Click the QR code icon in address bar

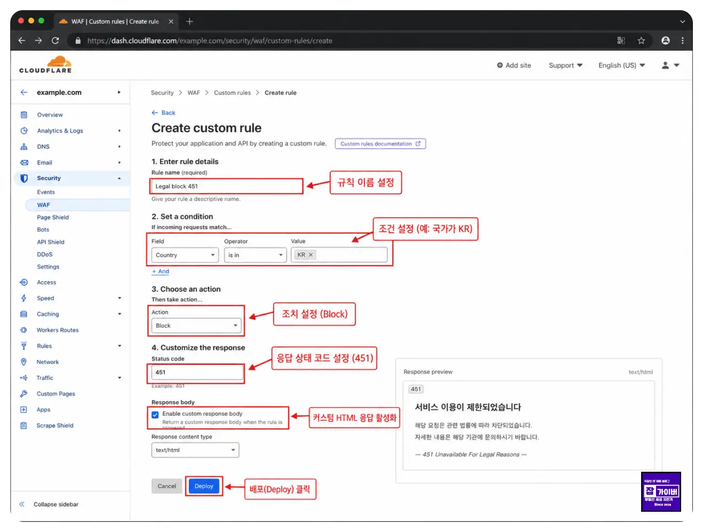point(621,41)
